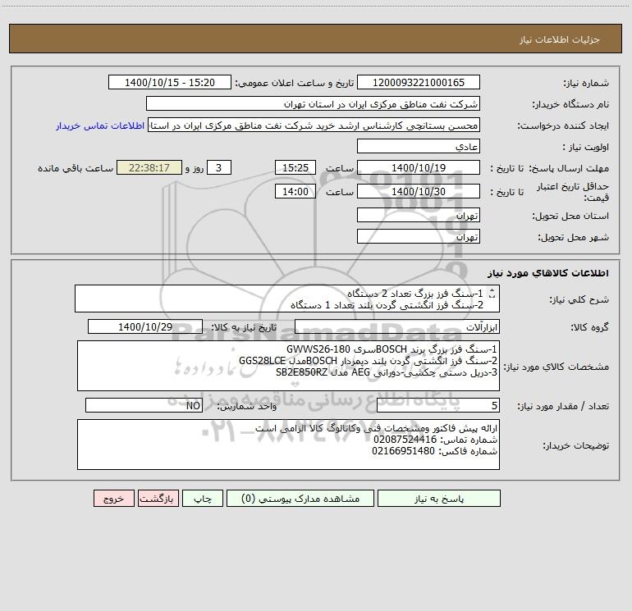Open 'اطلاعات تماس خریدار' link
Image resolution: width=632 pixels, height=611 pixels.
(x=100, y=125)
